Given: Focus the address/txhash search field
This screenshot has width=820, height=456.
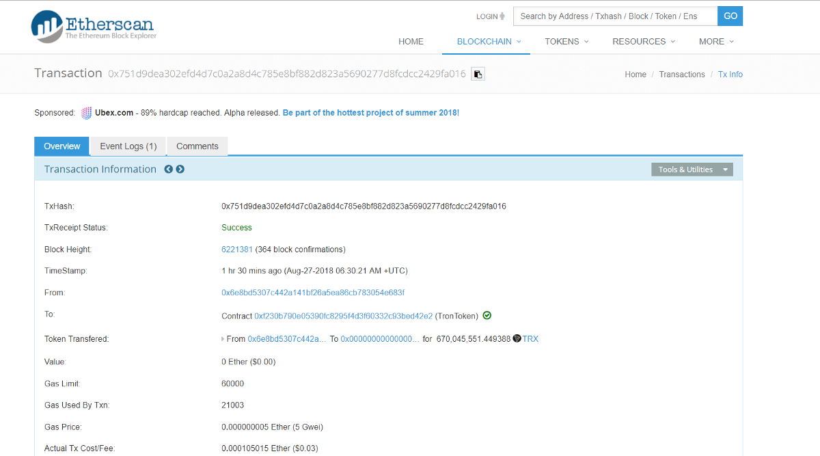Looking at the screenshot, I should [x=616, y=16].
